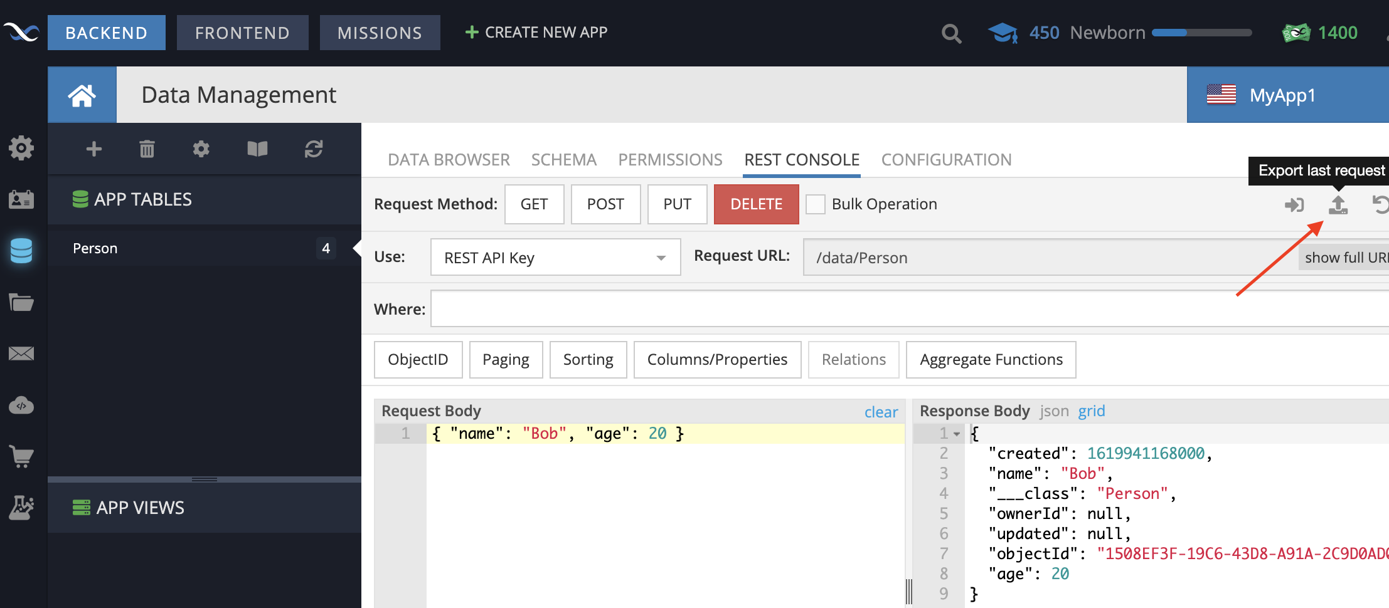Viewport: 1389px width, 608px height.
Task: Click the Backendless logo icon
Action: (21, 32)
